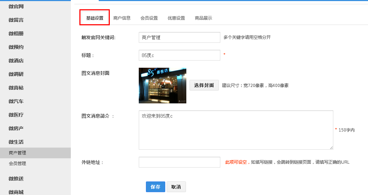Viewport: 368px width, 195px height.
Task: Click the 触发官网关键词 label
Action: (x=98, y=37)
